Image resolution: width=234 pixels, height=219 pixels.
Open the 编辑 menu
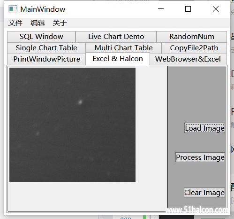(x=38, y=23)
